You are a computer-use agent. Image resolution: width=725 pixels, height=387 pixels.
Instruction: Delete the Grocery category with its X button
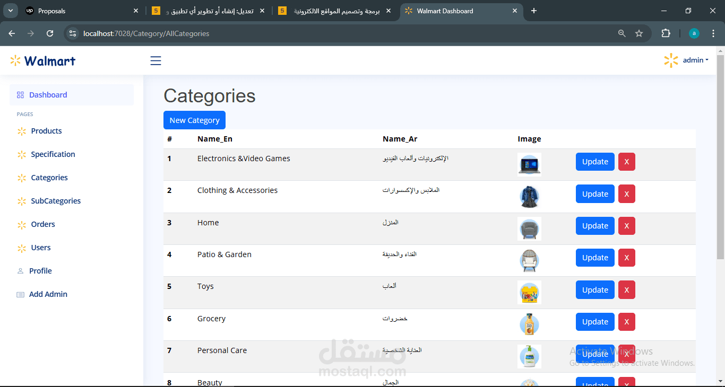[x=626, y=321]
